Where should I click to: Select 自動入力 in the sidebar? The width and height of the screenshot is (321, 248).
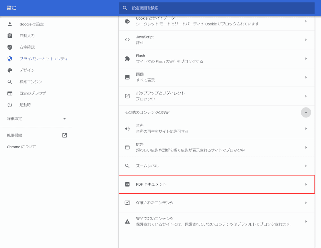[27, 36]
